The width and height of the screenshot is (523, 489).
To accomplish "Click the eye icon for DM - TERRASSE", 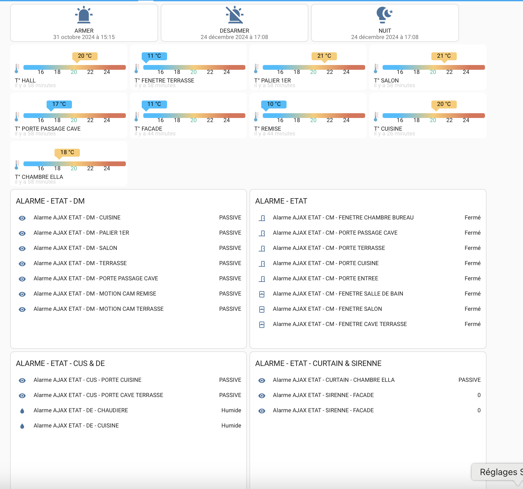I will (22, 264).
